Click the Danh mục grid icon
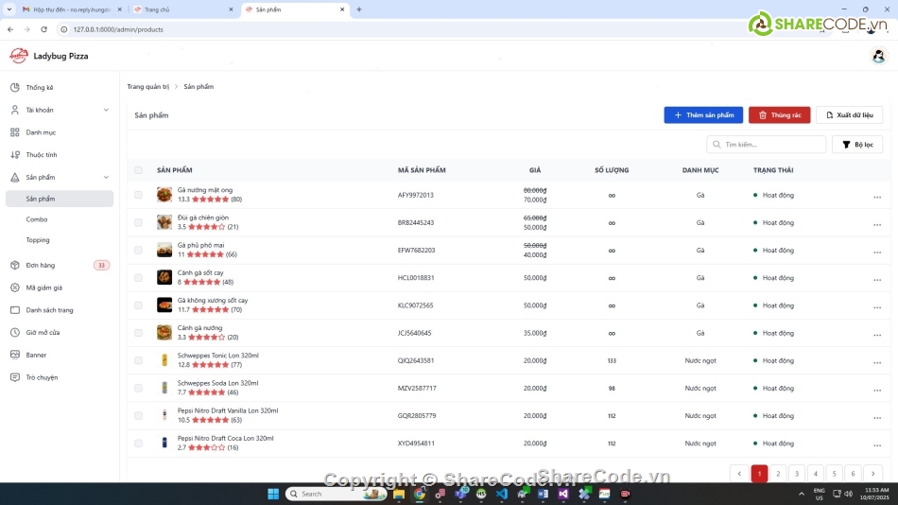Viewport: 898px width, 505px height. pos(15,131)
